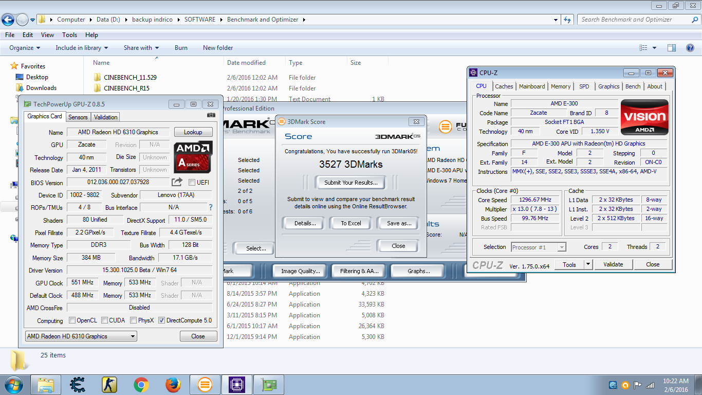Toggle the PhysX checkbox

[x=134, y=320]
